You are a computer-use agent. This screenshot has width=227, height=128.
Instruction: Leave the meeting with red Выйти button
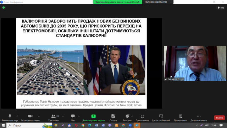[219, 118]
